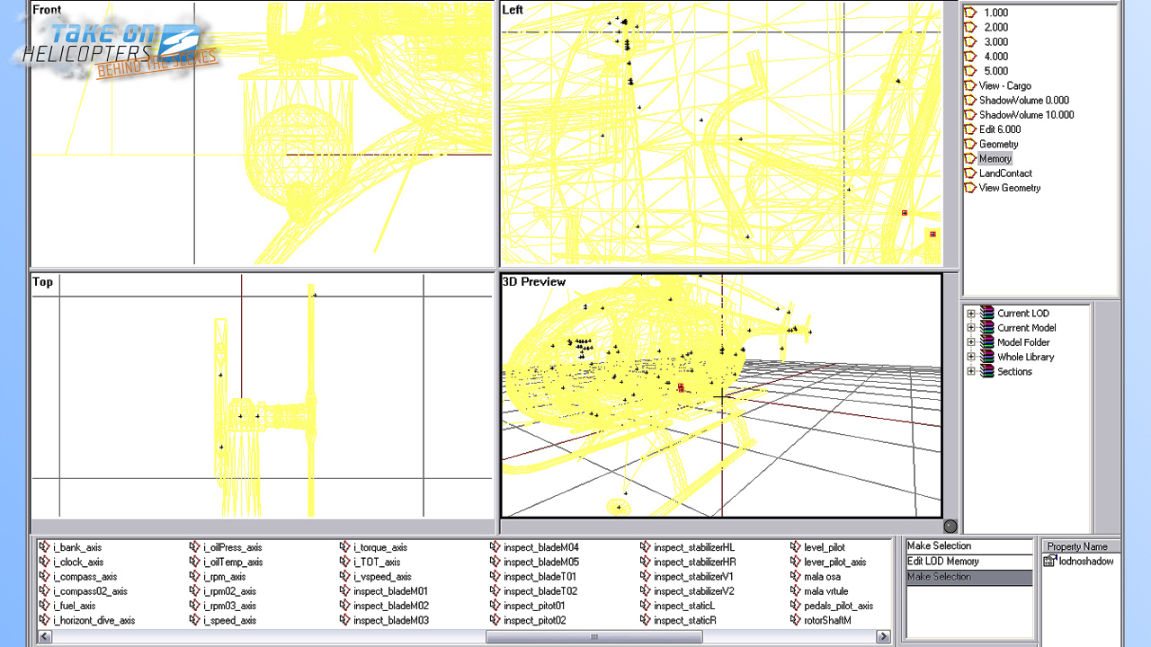Select the inspect_bladeT01 named selection
This screenshot has height=647, width=1151.
pyautogui.click(x=540, y=577)
